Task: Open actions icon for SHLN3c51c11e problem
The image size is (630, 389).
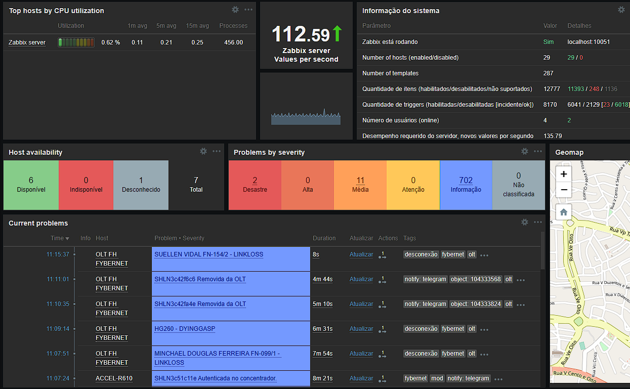Action: click(x=382, y=379)
